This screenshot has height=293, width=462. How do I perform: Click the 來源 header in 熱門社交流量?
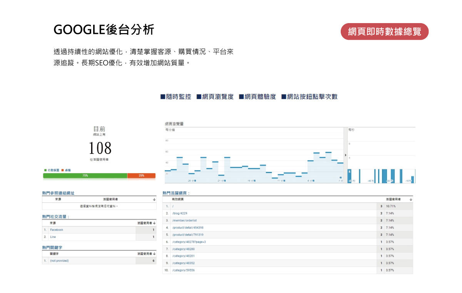click(53, 223)
